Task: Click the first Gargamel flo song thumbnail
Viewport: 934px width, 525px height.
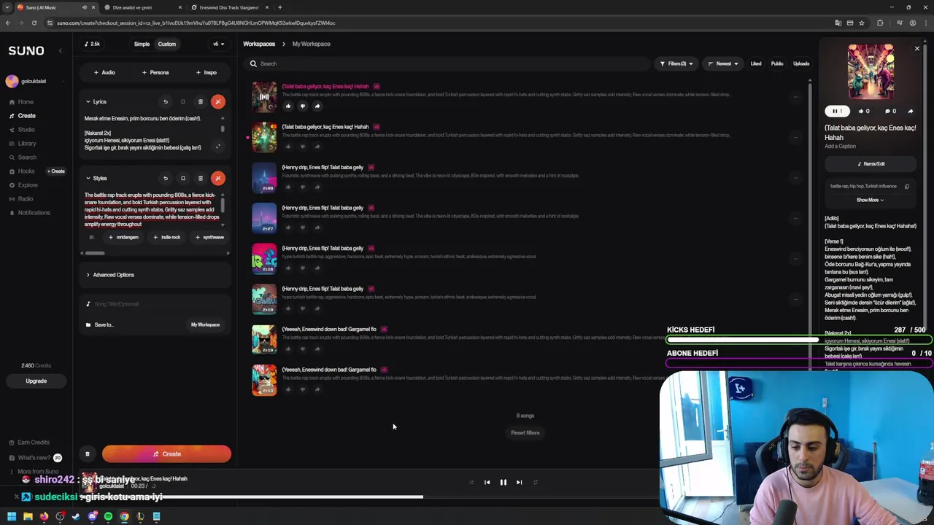Action: coord(264,340)
